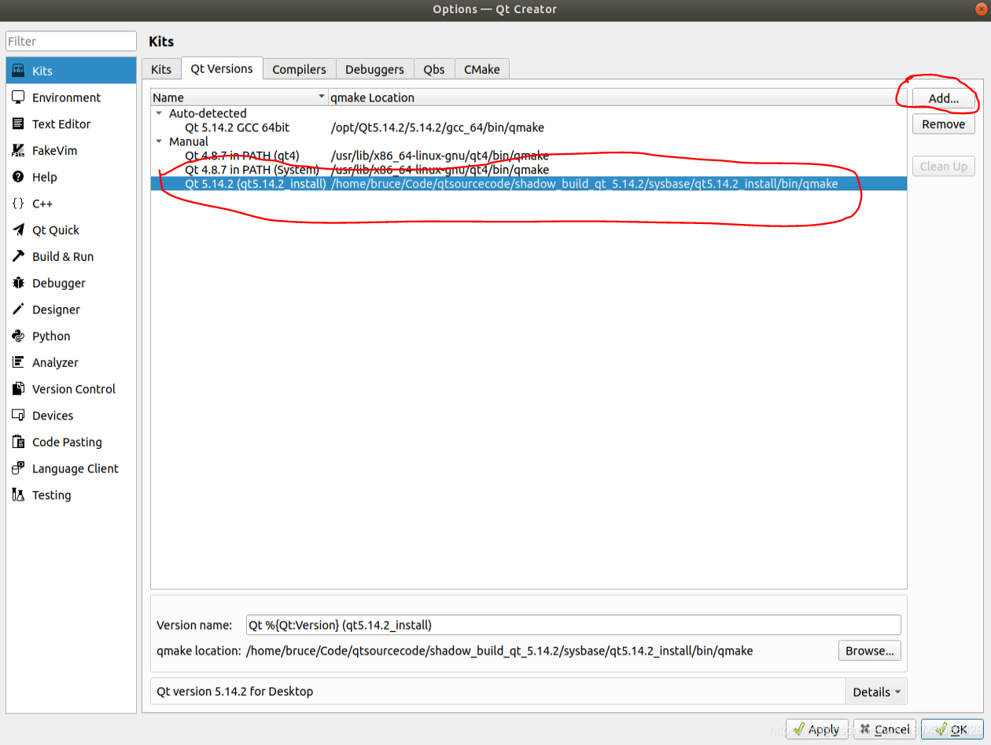
Task: Switch to the Compilers tab
Action: (299, 69)
